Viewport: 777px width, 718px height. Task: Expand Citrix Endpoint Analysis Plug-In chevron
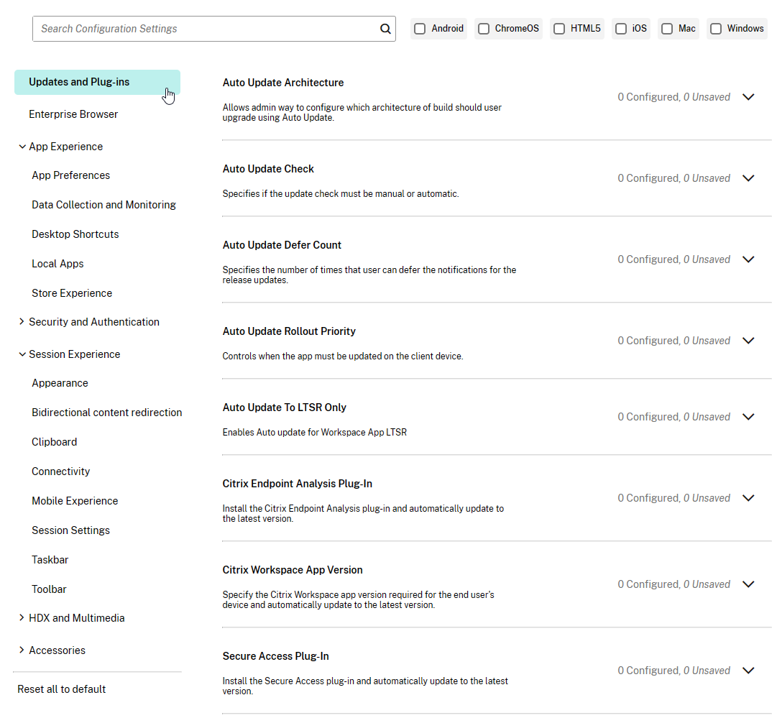[x=748, y=499]
